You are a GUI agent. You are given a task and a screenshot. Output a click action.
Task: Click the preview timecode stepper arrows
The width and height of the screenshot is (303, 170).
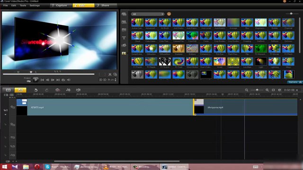[x=116, y=80]
